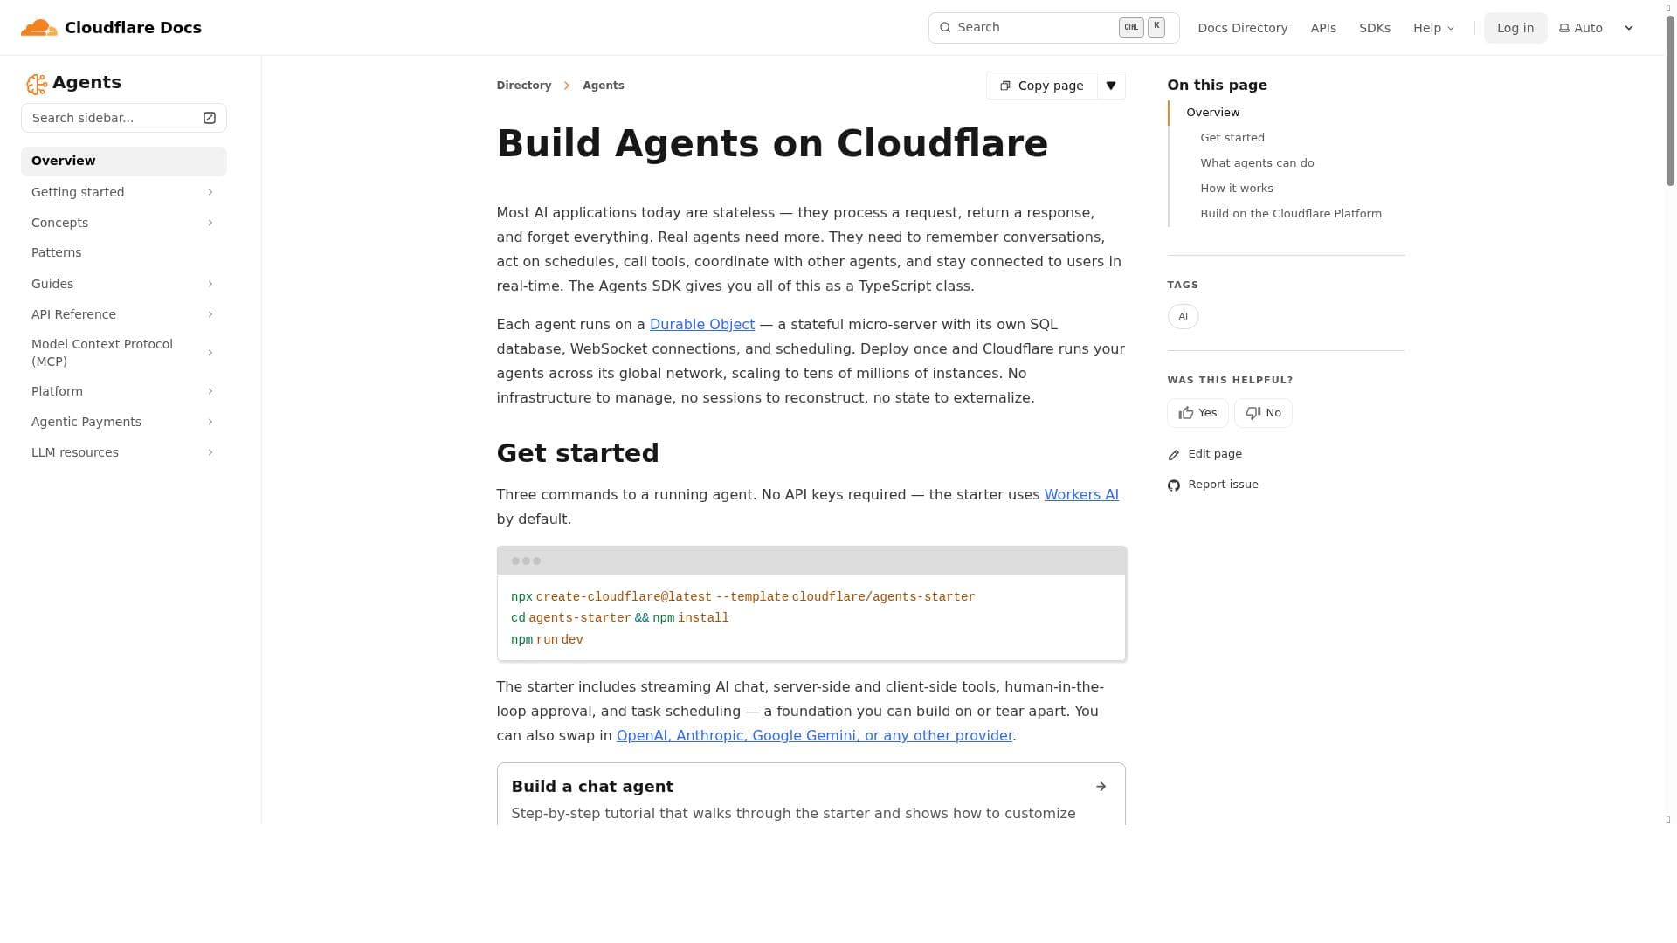Expand the Help menu in header

[1433, 28]
